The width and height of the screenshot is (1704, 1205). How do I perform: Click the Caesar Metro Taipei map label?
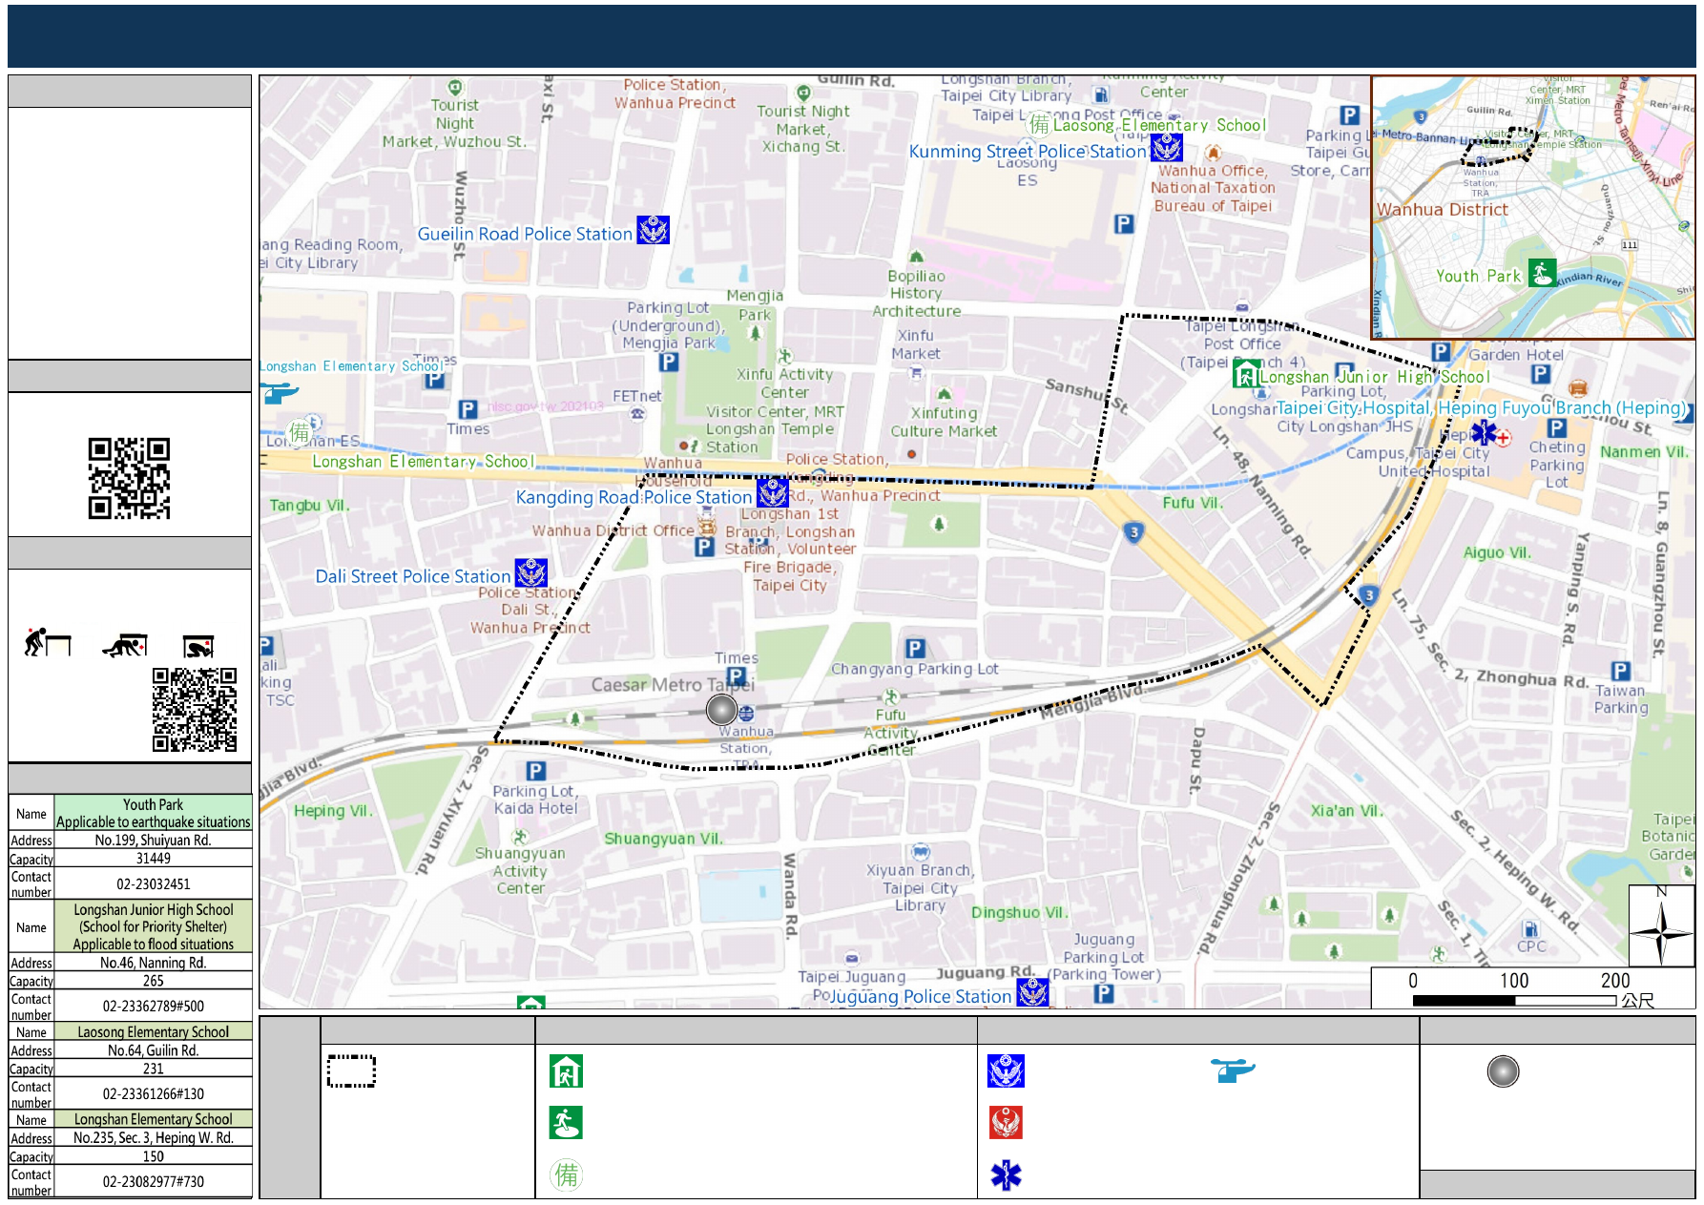click(x=673, y=684)
